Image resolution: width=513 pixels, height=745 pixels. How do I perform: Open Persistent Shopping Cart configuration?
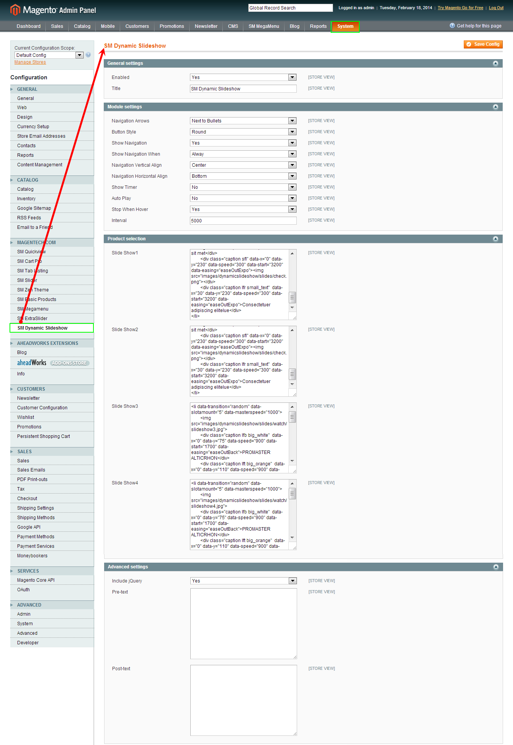point(43,436)
